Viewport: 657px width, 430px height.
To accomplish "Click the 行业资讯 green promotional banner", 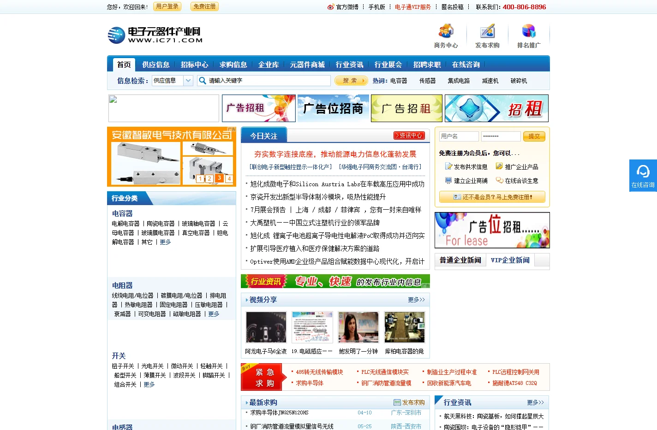I will click(x=335, y=281).
